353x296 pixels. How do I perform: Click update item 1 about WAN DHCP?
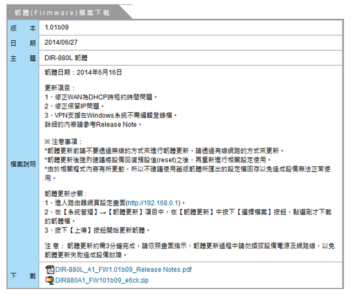(x=101, y=97)
